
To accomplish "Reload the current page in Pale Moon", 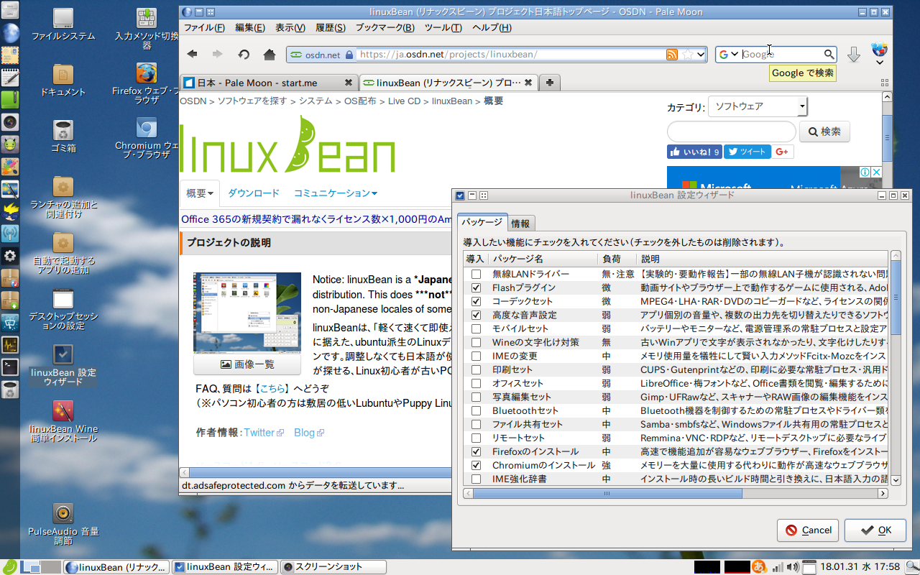I will (244, 53).
